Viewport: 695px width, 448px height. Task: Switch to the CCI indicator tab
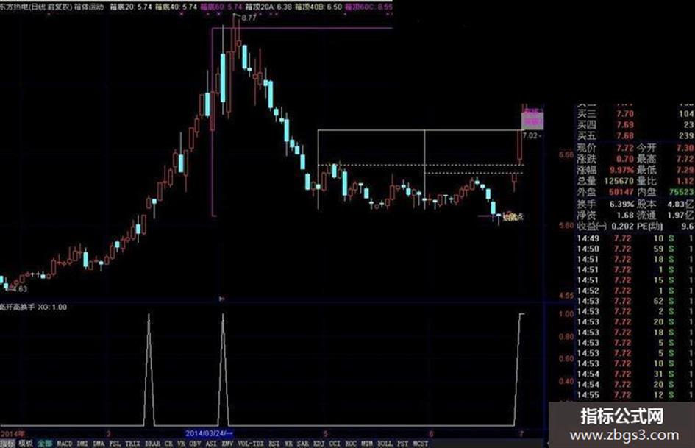tap(335, 444)
